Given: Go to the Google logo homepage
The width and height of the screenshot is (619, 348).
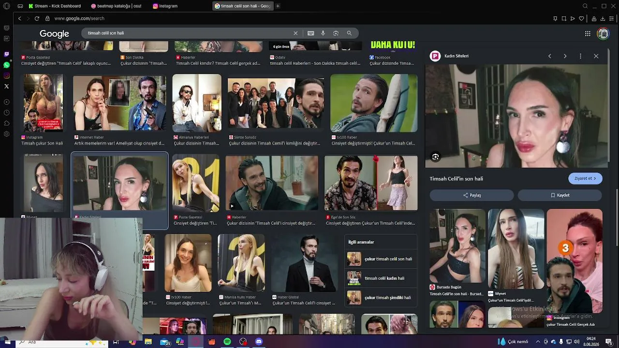Looking at the screenshot, I should coord(54,33).
